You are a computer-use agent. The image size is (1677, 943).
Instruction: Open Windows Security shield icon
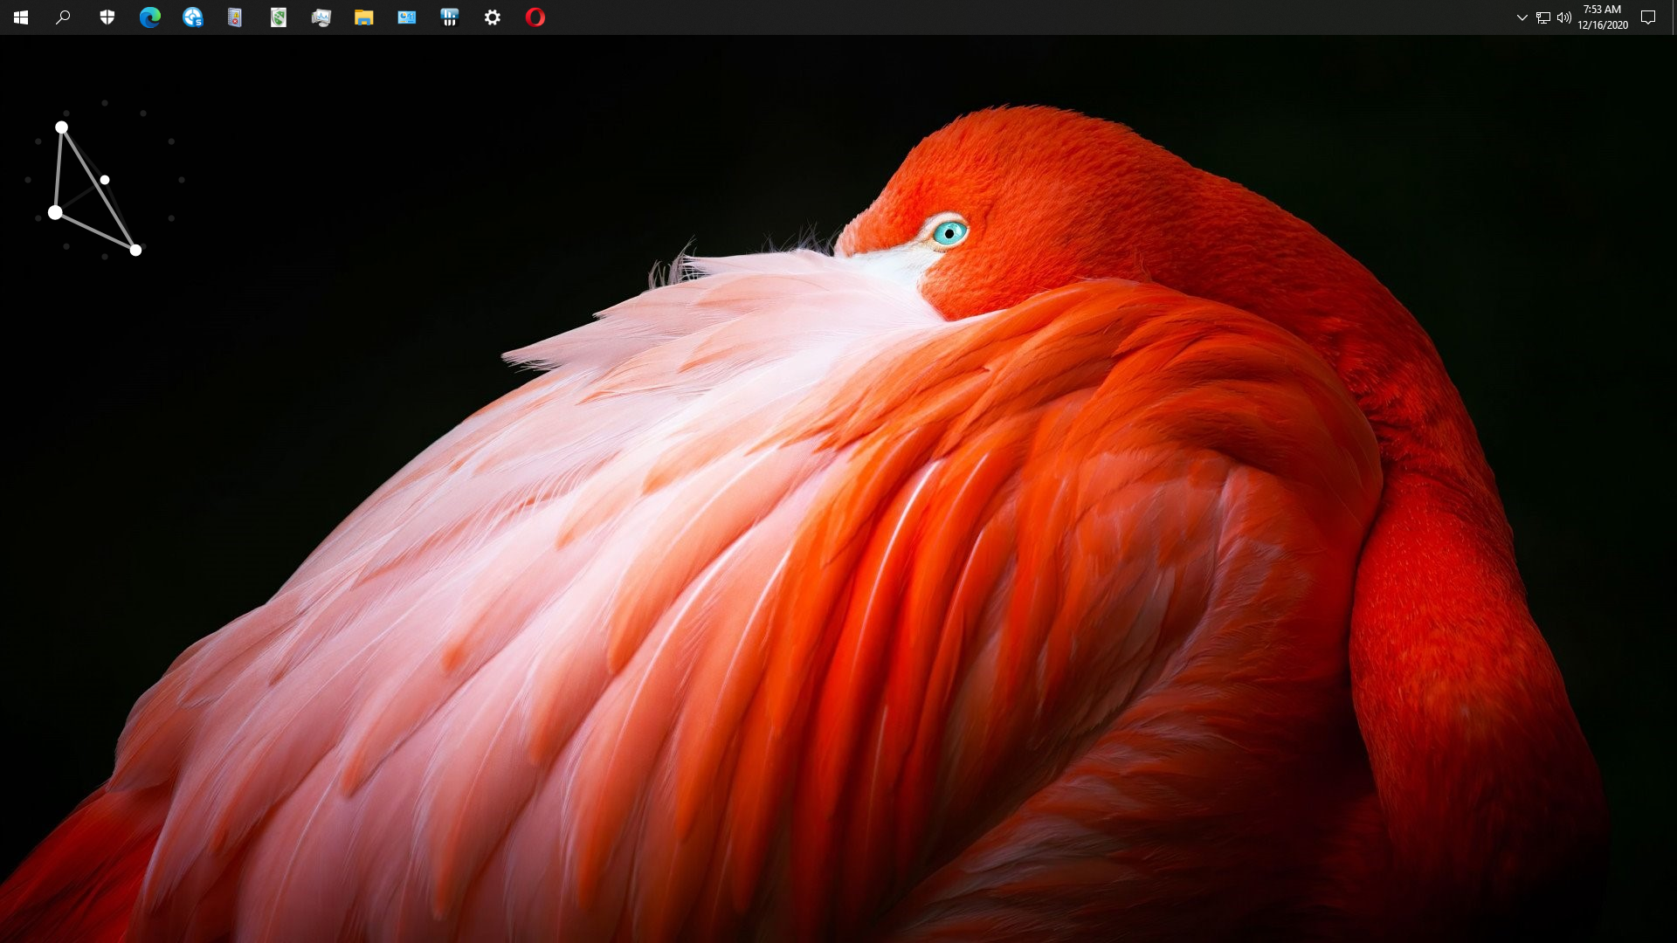click(107, 17)
